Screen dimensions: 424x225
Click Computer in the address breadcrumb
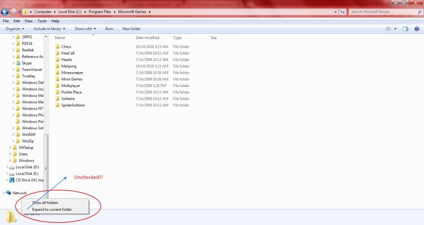coord(43,12)
